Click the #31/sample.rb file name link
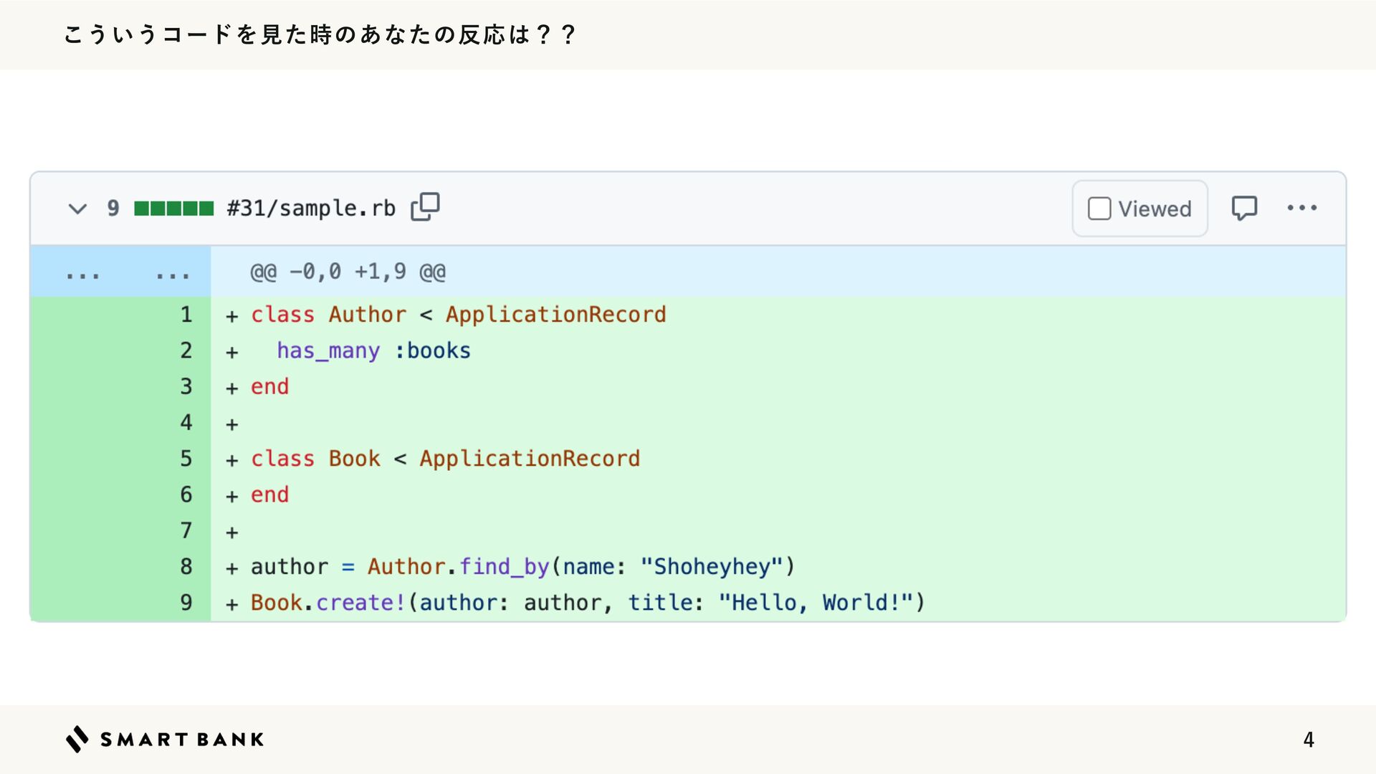This screenshot has height=774, width=1376. (311, 209)
